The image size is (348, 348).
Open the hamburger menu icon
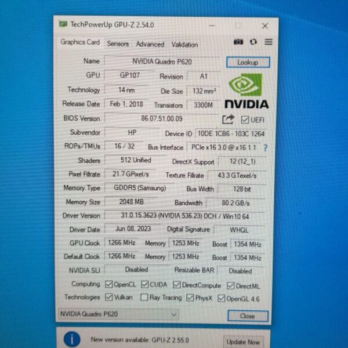click(269, 42)
